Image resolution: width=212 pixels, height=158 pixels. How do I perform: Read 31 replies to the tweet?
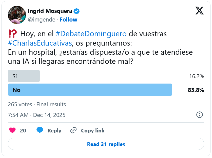pos(106,144)
